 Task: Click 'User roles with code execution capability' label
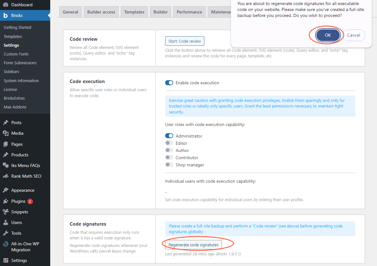click(x=205, y=124)
